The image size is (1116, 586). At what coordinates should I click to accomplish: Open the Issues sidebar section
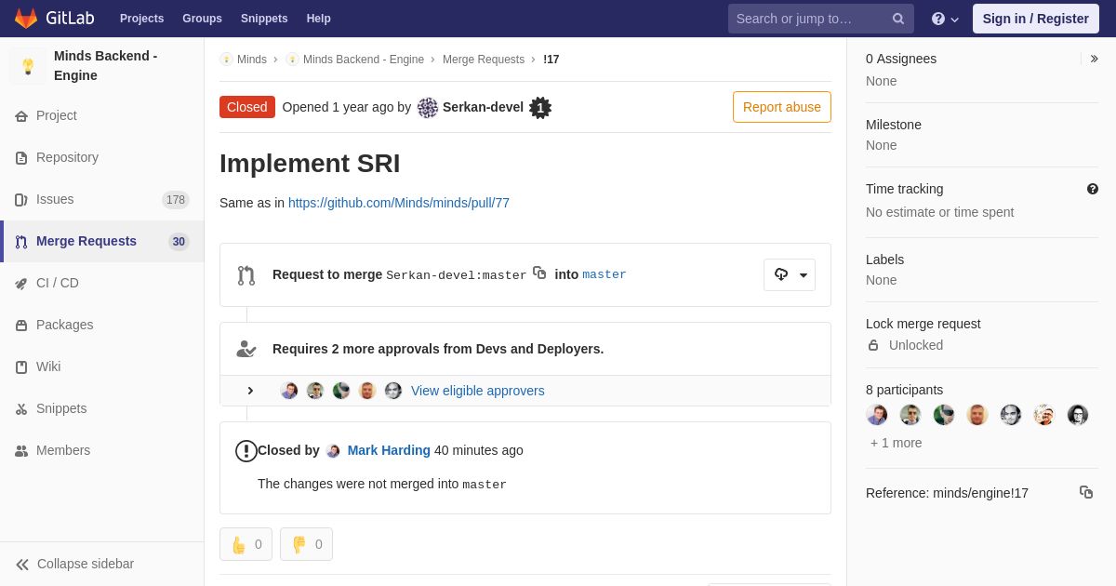click(x=102, y=199)
